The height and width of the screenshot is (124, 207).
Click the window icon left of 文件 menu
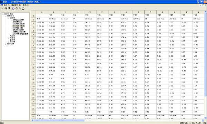[x=2, y=5]
